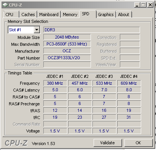Open the Mainboard tab
Screen dimensions: 156x150
[49, 15]
